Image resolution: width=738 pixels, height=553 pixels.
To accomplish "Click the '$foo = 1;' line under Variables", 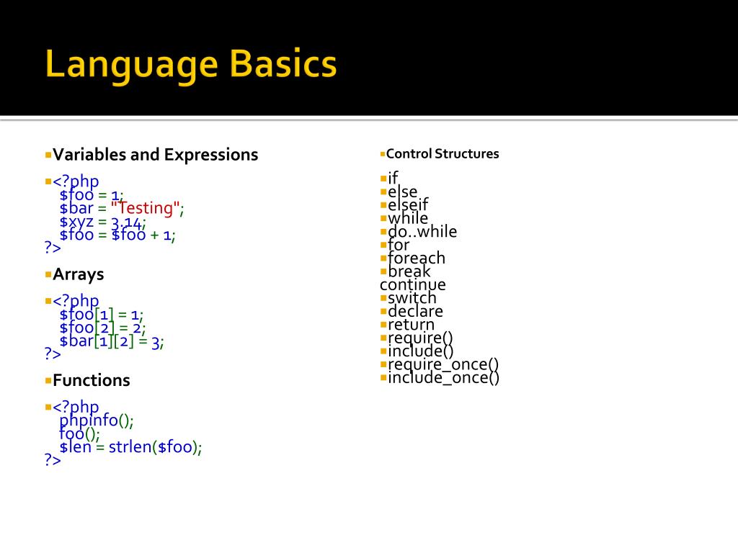I will [x=92, y=195].
